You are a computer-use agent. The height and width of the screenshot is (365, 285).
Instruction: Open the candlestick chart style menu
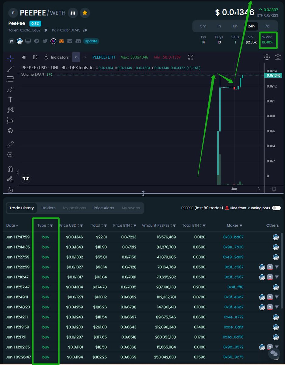[35, 57]
